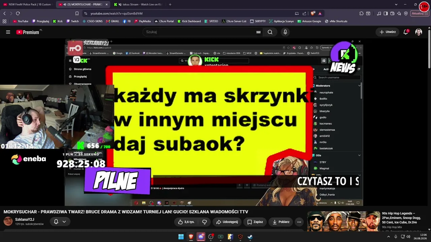431x242 pixels.
Task: Like the video with thumbs up
Action: (x=186, y=222)
